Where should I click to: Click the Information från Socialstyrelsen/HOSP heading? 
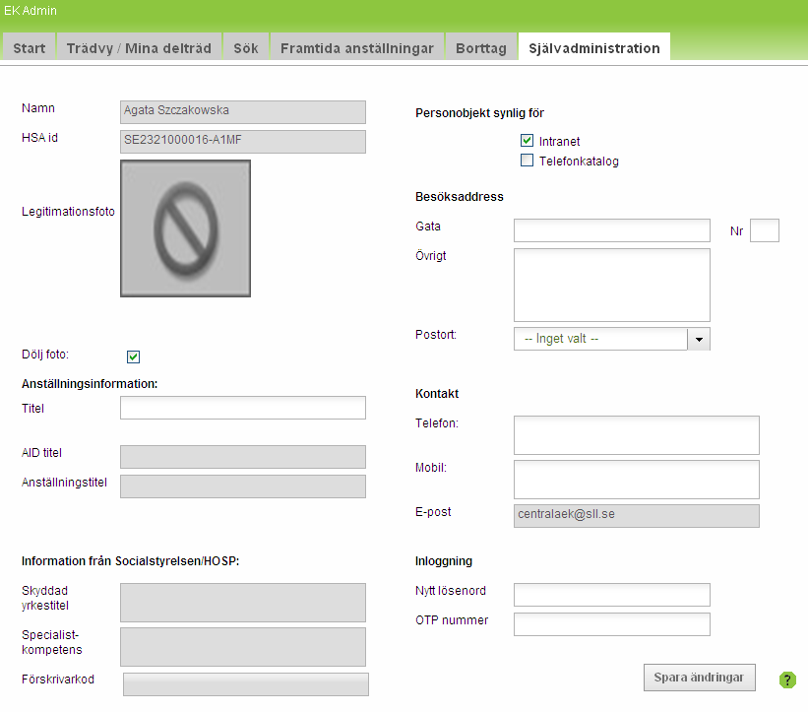coord(130,561)
